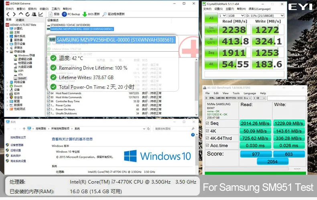Select the 安全性 tree item

(16, 97)
